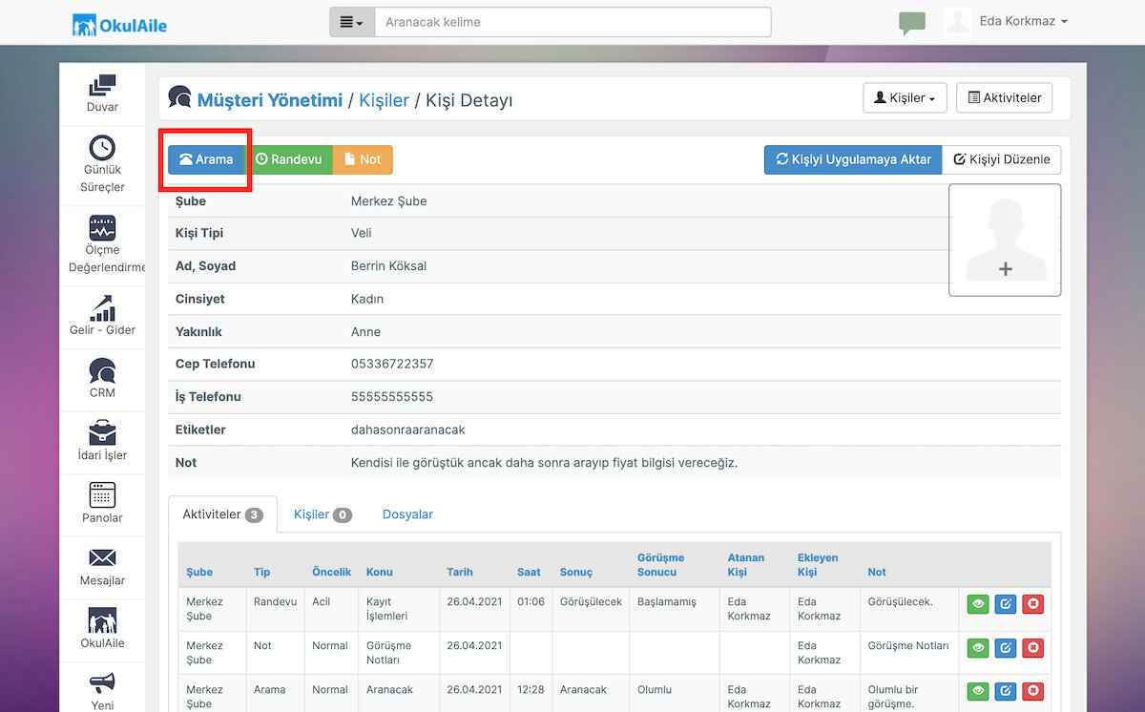Sort table by Ekleyen Kişi column

818,564
